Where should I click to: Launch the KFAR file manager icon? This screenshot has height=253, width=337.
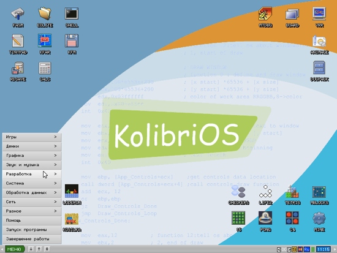click(45, 44)
